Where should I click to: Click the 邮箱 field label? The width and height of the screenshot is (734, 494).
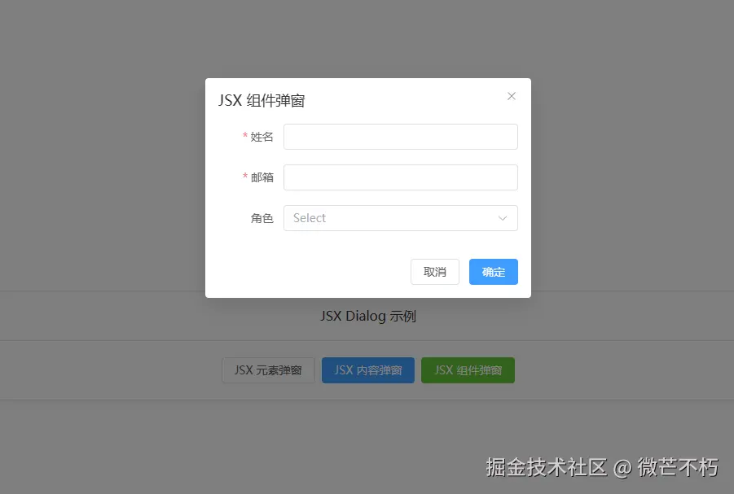pyautogui.click(x=262, y=177)
